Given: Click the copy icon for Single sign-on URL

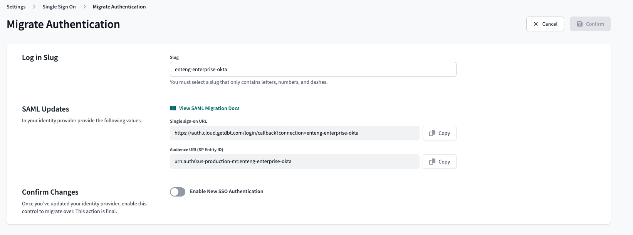Looking at the screenshot, I should pos(432,133).
